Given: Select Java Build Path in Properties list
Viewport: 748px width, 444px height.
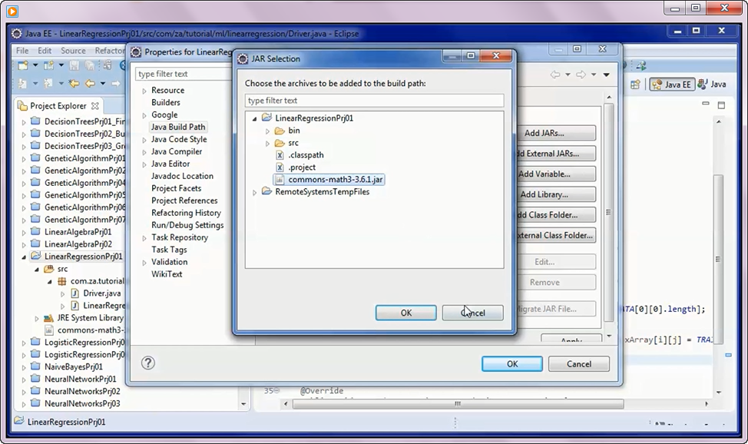Looking at the screenshot, I should (x=178, y=127).
